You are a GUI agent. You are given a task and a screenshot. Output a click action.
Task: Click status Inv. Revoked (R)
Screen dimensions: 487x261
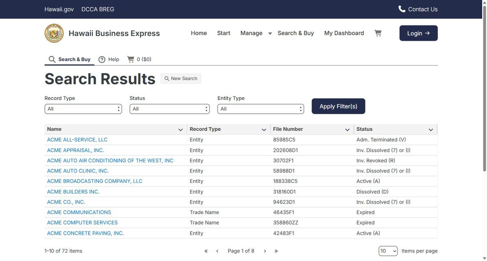[x=376, y=161]
